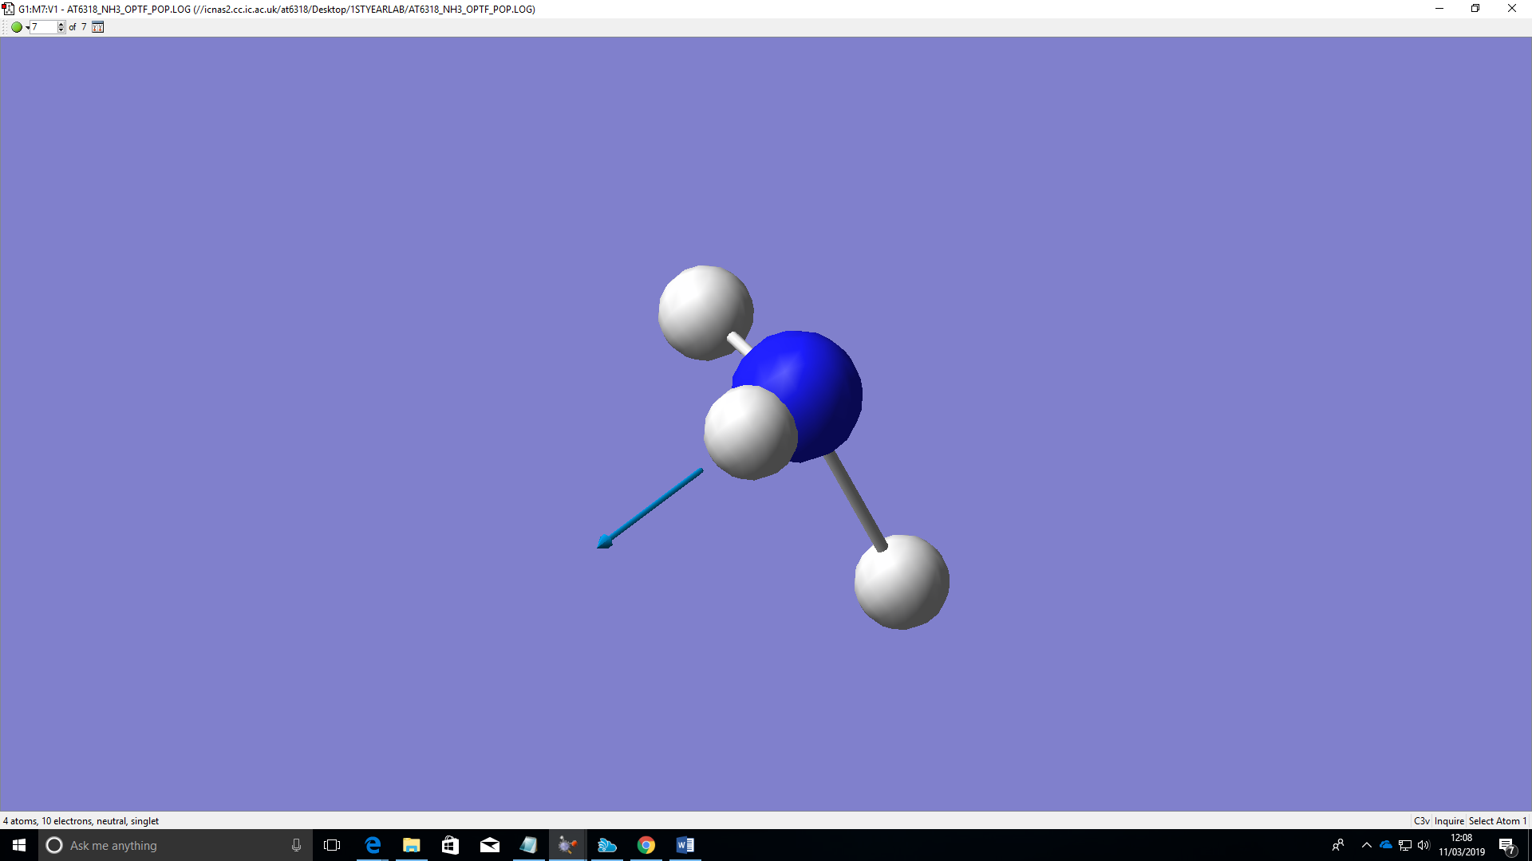Click the frame number input field

[43, 27]
